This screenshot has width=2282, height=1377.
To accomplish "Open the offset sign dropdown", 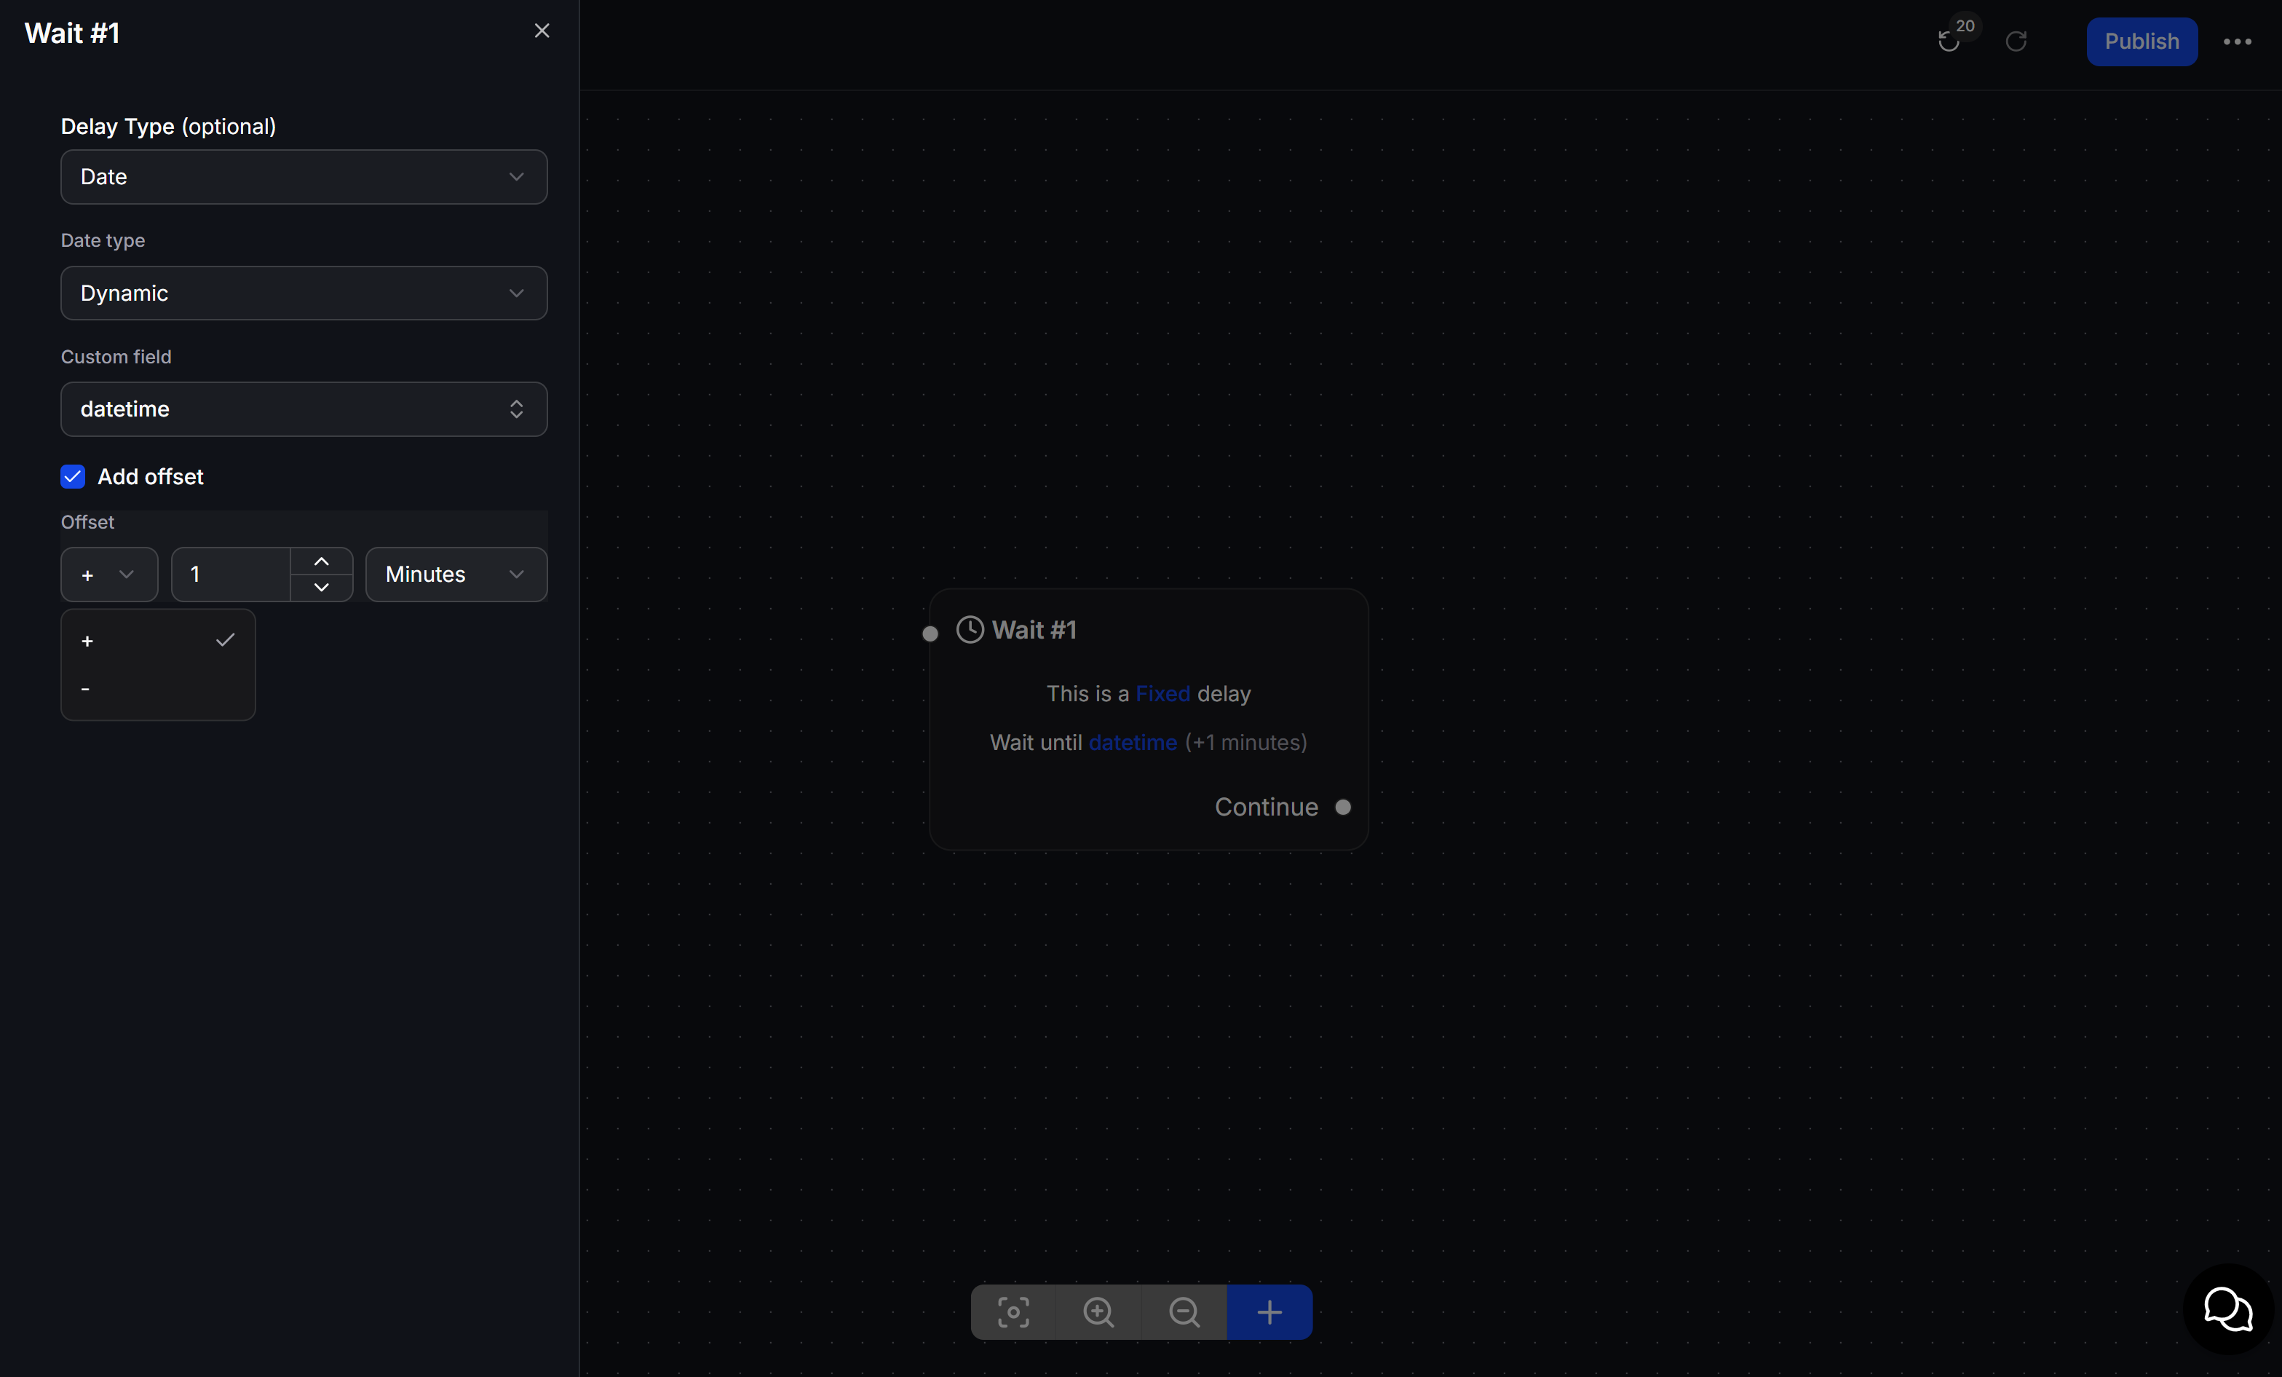I will tap(109, 575).
